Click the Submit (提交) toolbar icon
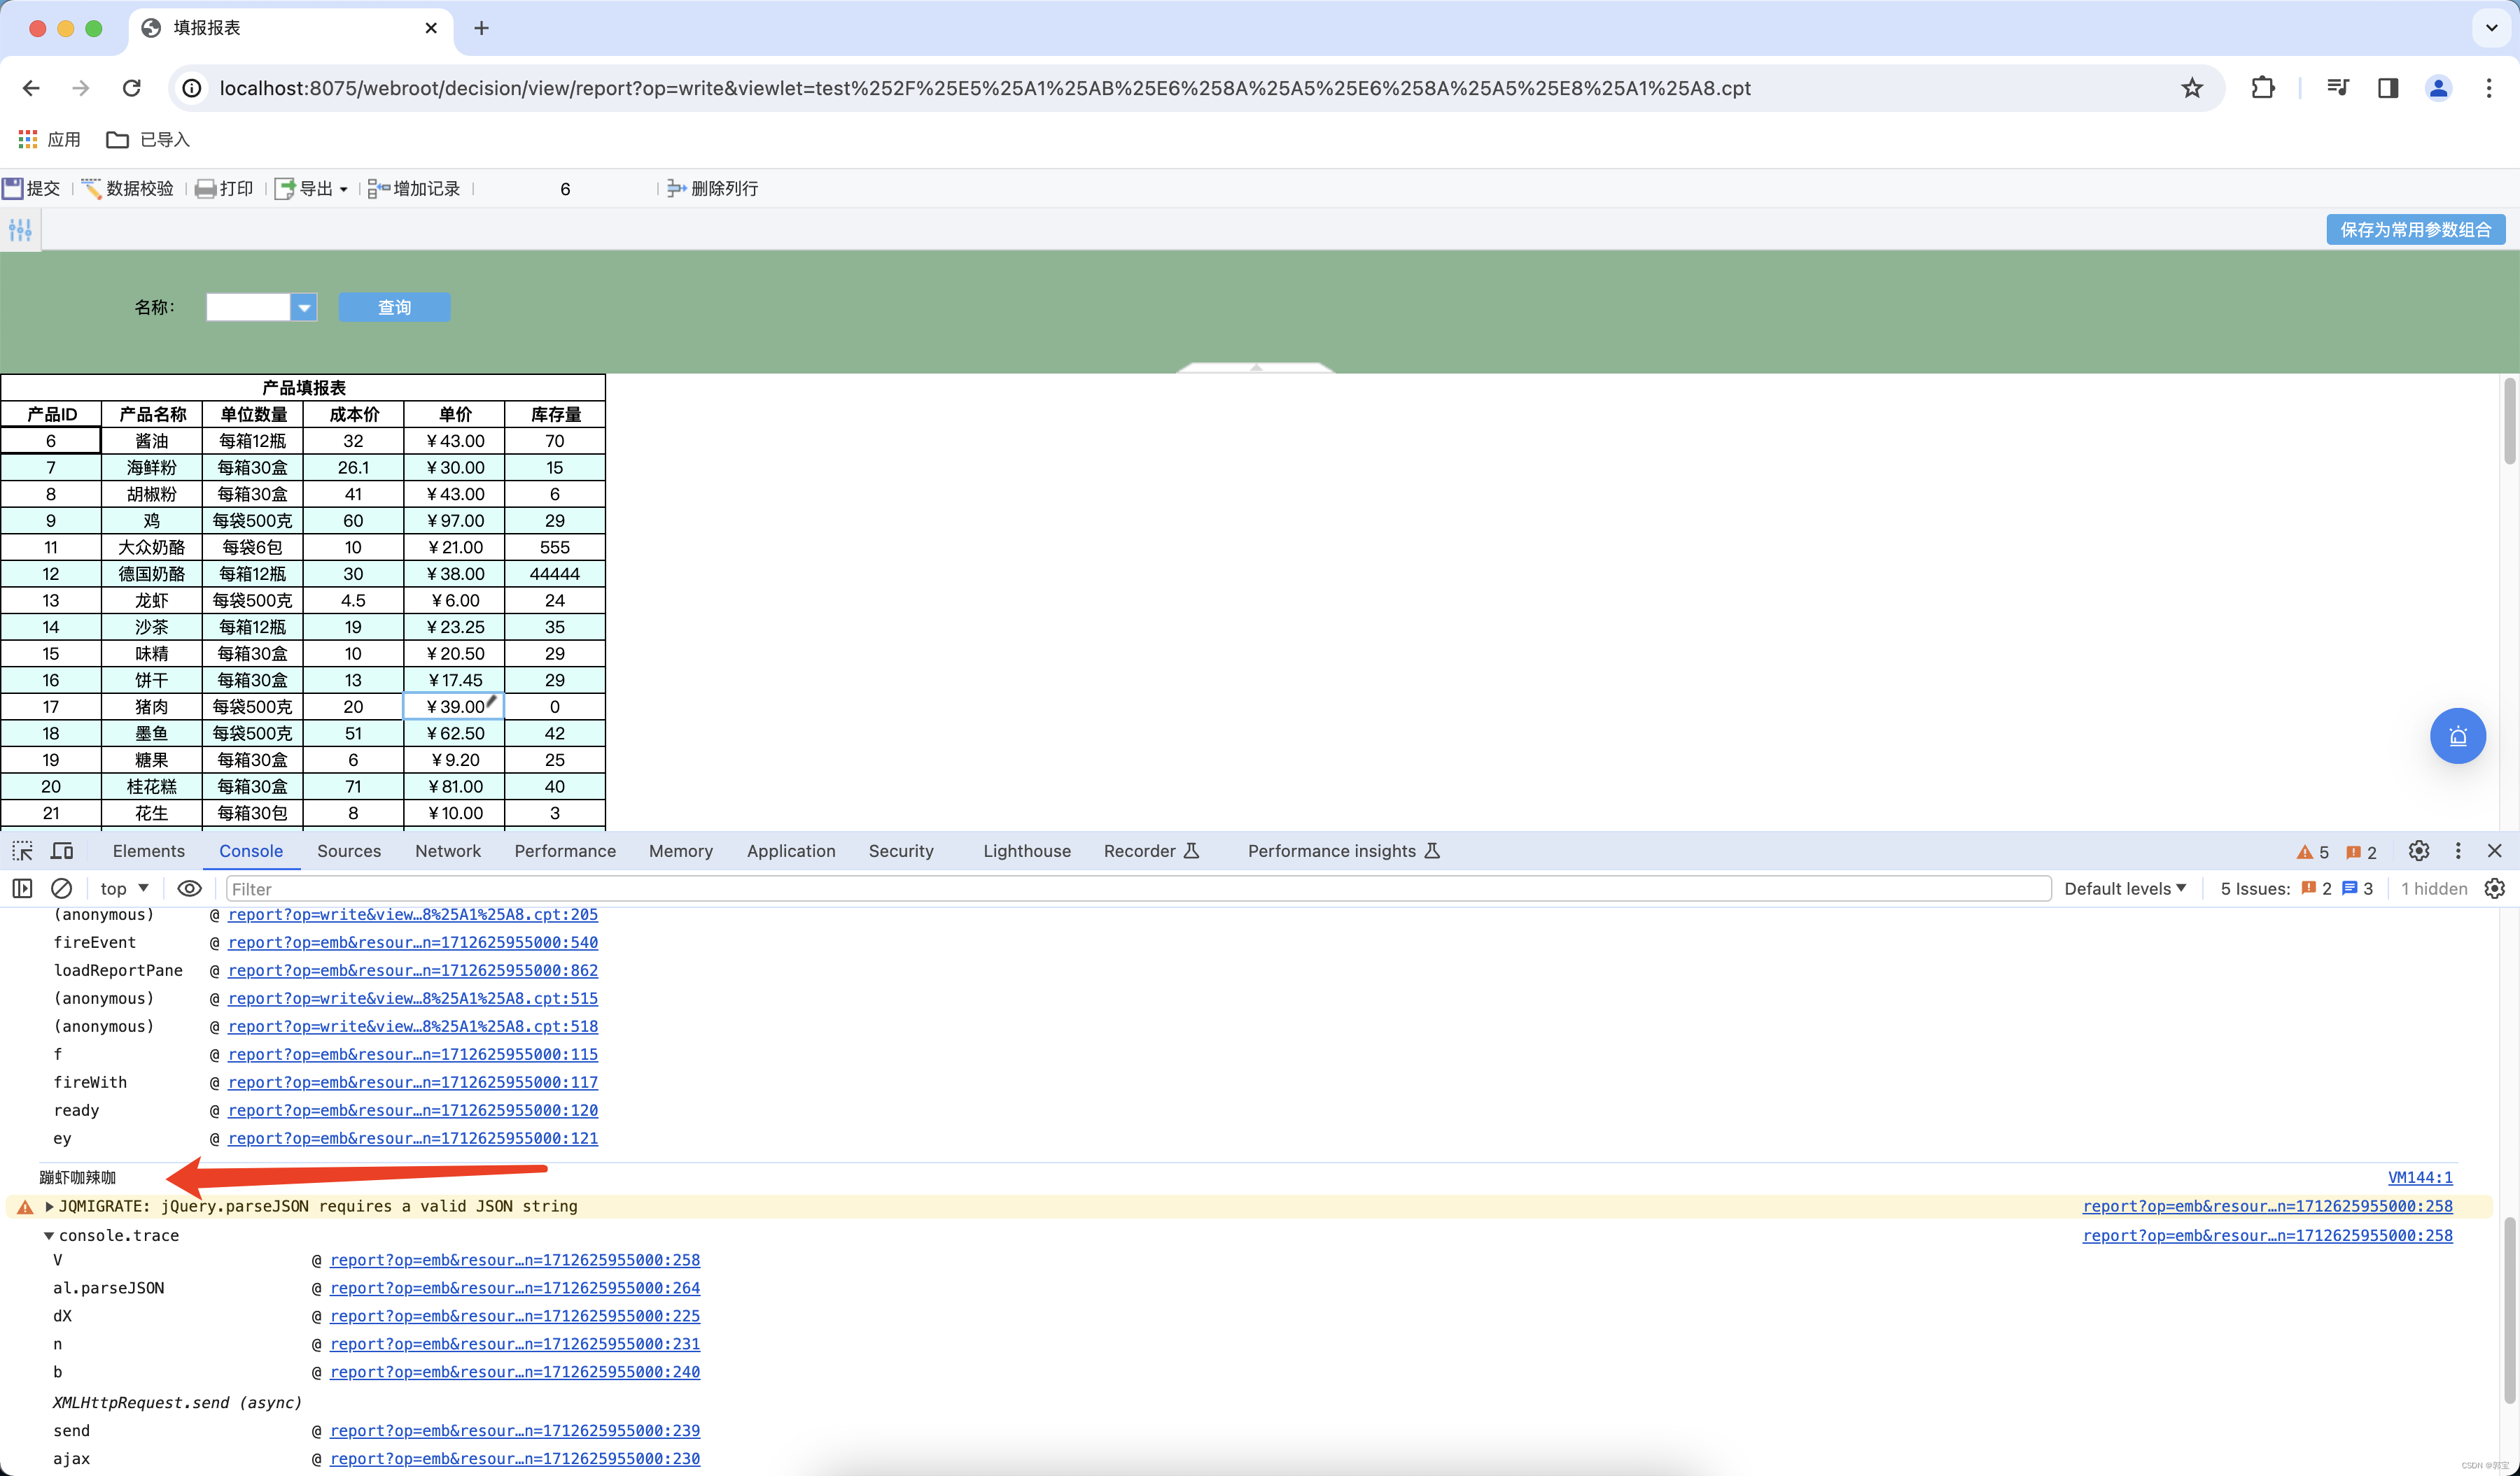 13,188
